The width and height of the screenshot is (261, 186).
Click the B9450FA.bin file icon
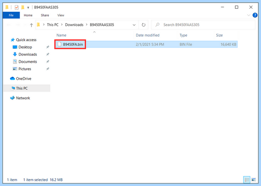60,44
